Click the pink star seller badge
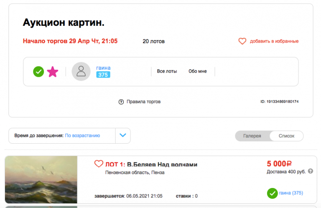The image size is (321, 208). point(53,71)
